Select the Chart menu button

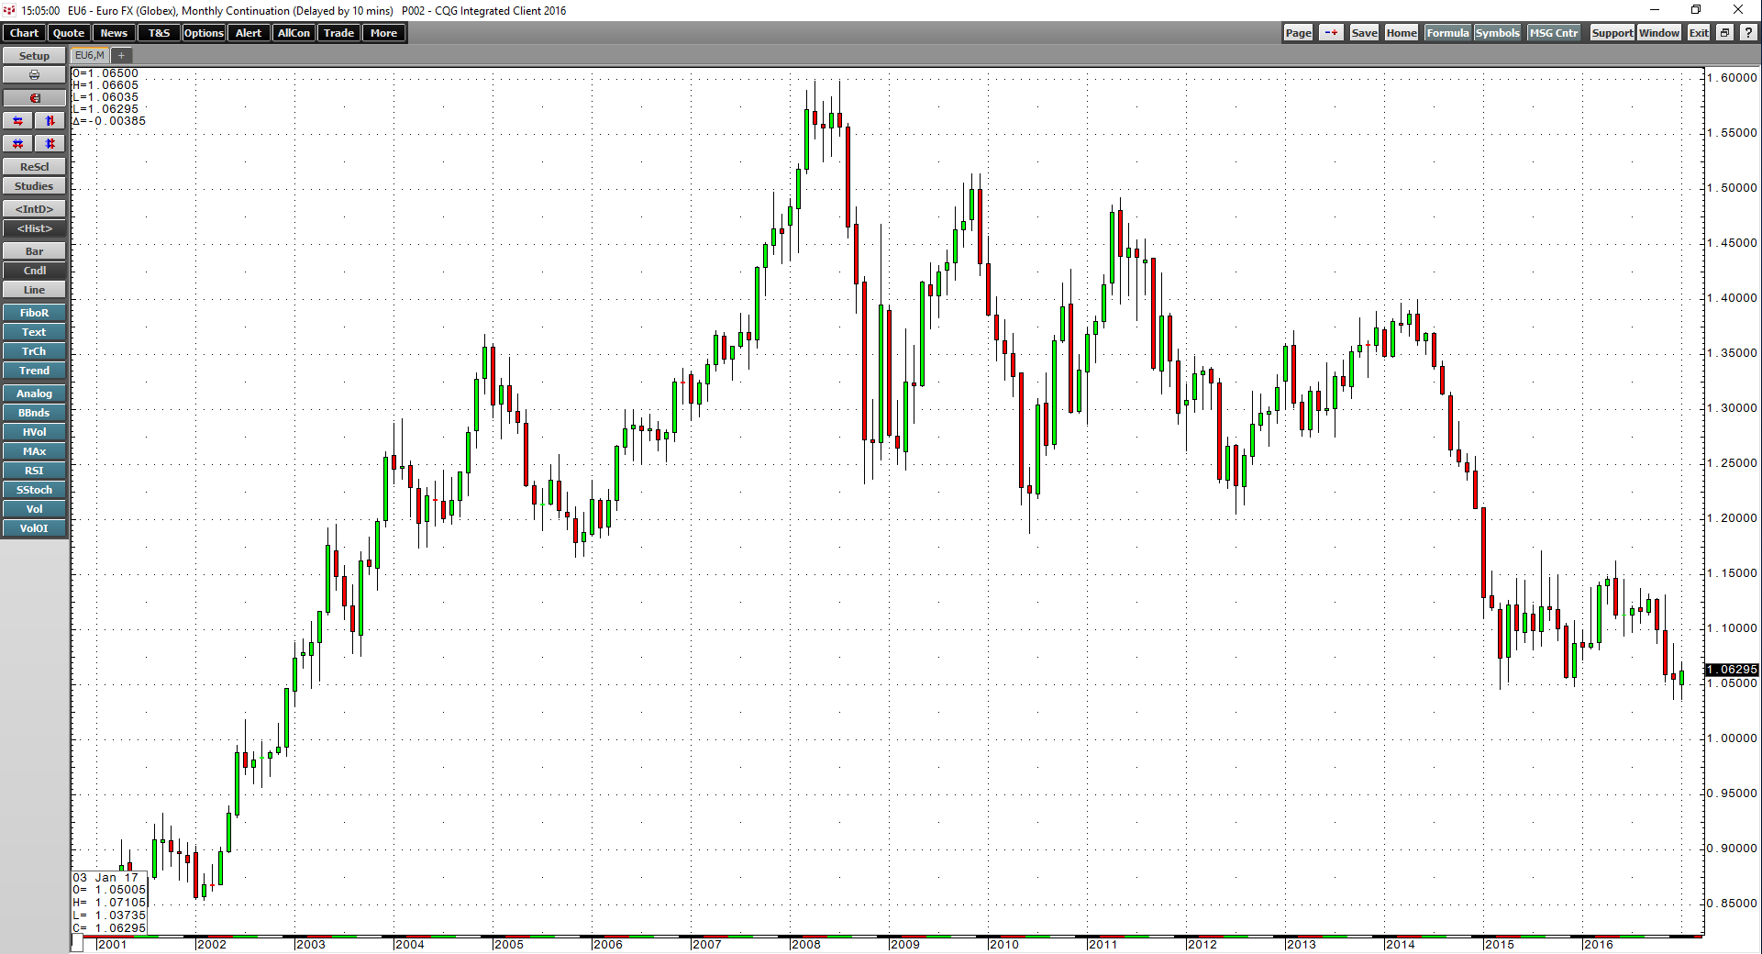coord(24,33)
